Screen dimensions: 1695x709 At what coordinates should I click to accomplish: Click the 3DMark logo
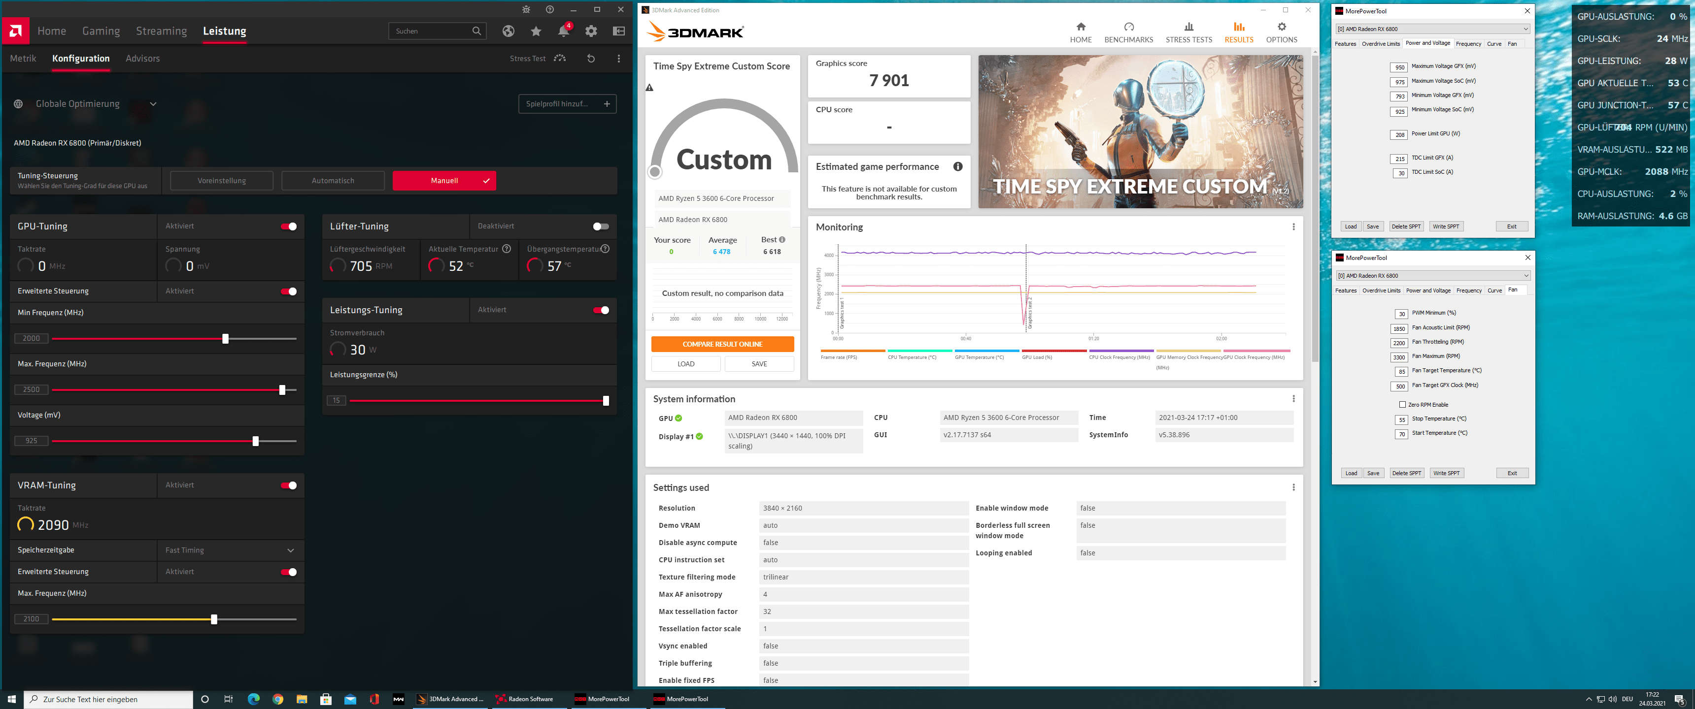pyautogui.click(x=695, y=32)
